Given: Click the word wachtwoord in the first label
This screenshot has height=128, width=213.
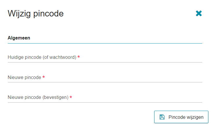Looking at the screenshot, I should pyautogui.click(x=62, y=57).
